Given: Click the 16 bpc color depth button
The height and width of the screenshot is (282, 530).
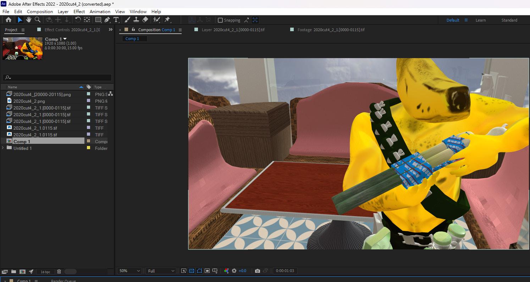Looking at the screenshot, I should 45,272.
